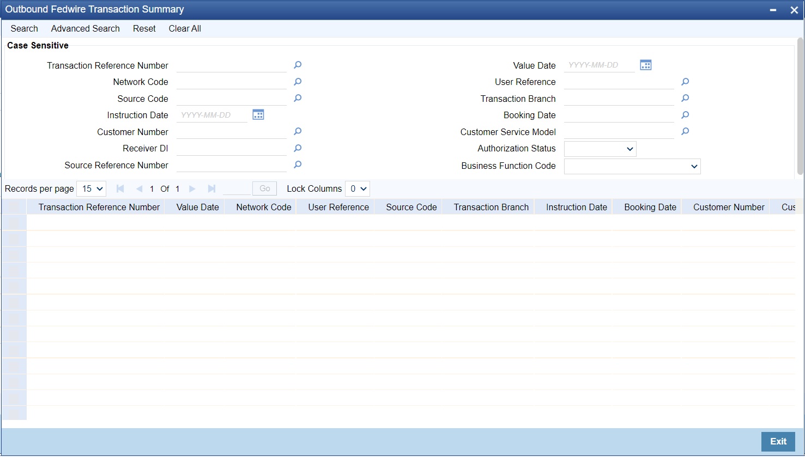
Task: Click the Exit button
Action: tap(778, 442)
